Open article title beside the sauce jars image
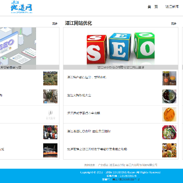The image size is (183, 183). [86, 77]
